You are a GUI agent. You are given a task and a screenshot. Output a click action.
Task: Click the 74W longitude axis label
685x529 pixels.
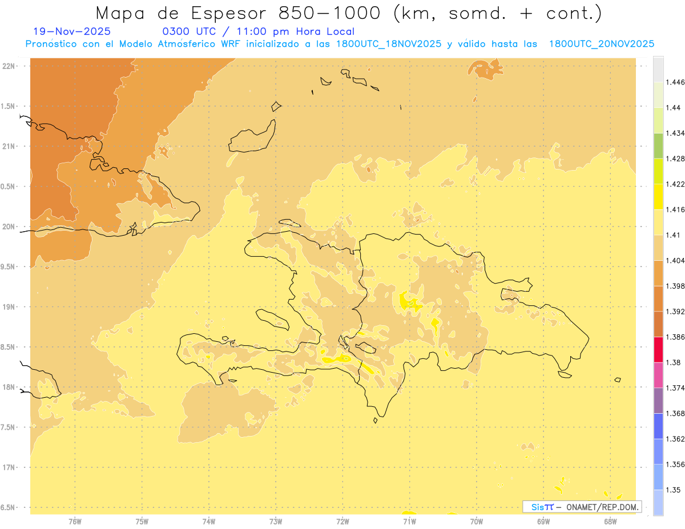coord(208,522)
